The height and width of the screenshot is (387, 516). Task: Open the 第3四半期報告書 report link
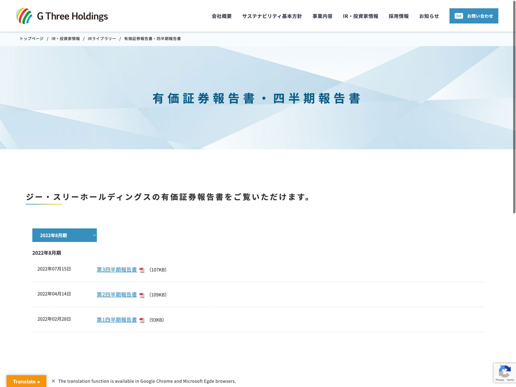point(117,270)
